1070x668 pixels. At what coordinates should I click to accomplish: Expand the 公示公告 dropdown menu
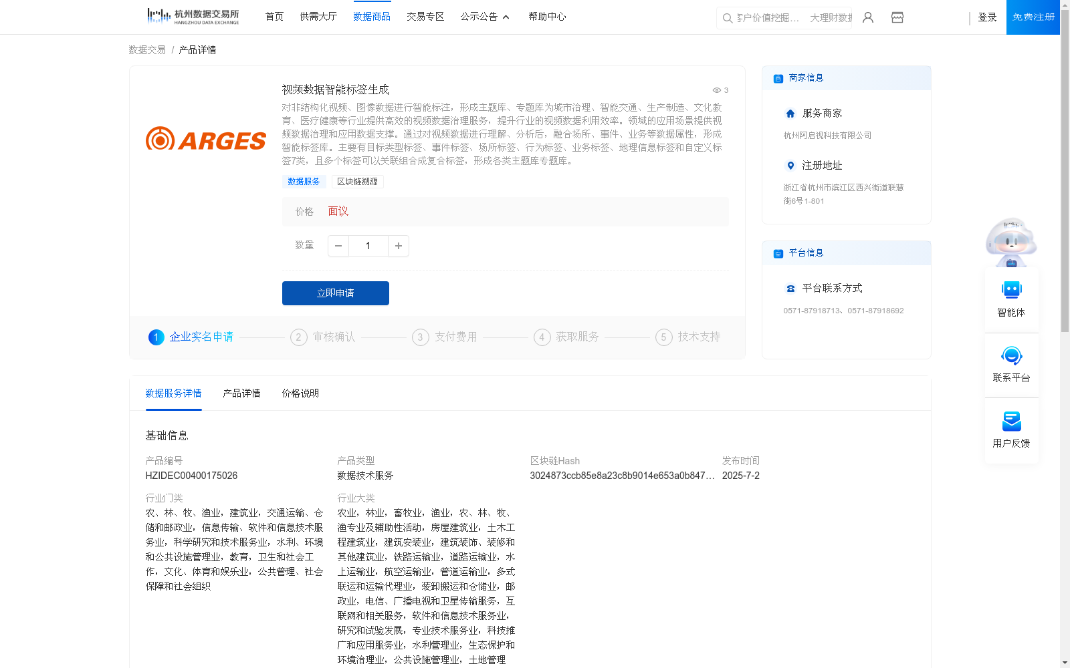coord(485,17)
